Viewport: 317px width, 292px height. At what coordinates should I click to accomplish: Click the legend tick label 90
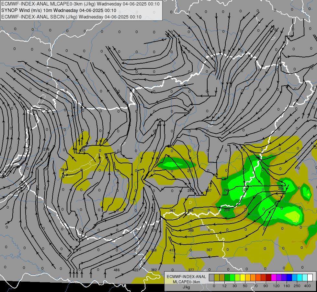[266, 286]
